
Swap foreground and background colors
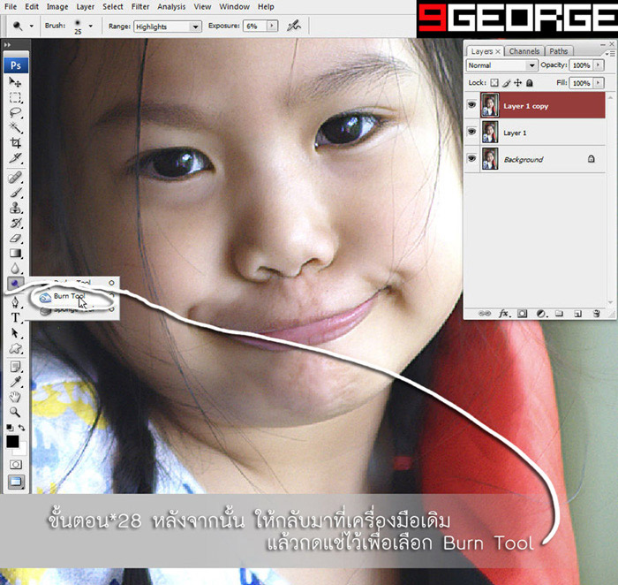pyautogui.click(x=22, y=428)
